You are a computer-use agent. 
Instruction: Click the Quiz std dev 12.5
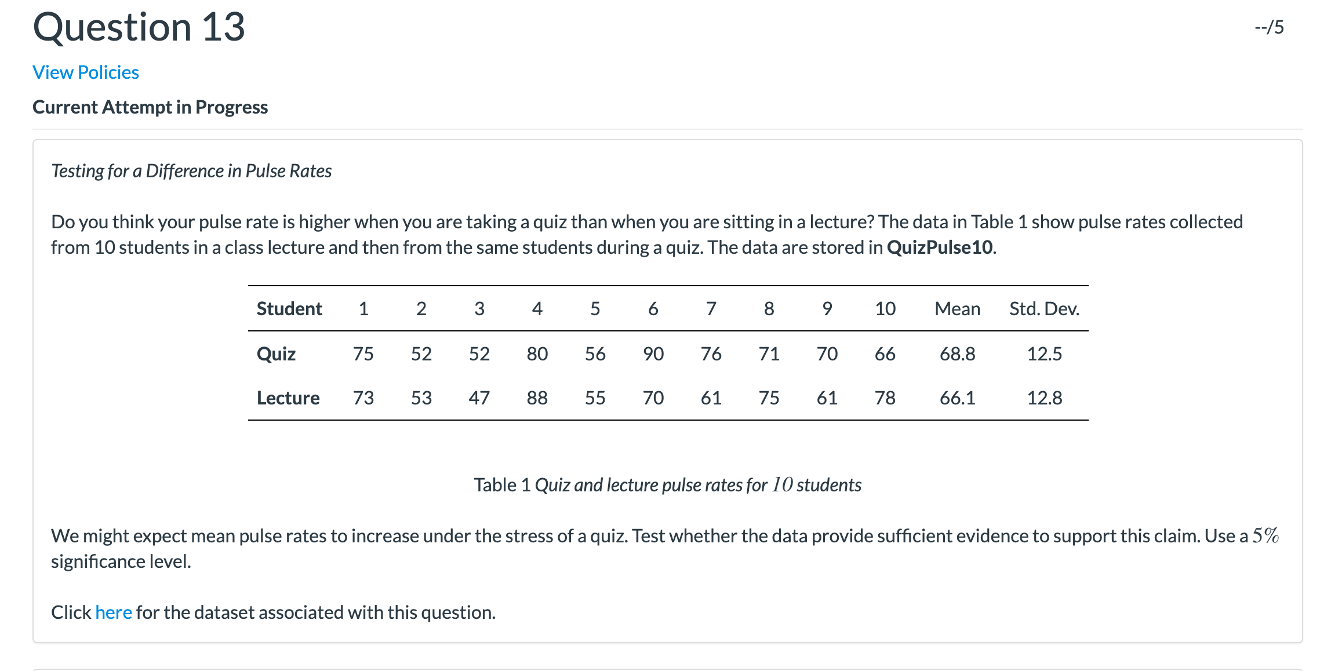click(1045, 354)
